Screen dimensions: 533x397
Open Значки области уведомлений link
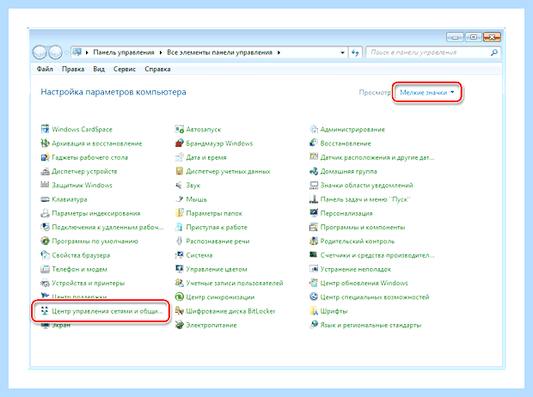pyautogui.click(x=366, y=185)
